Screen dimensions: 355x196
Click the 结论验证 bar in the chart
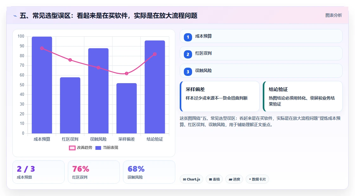[x=155, y=87]
